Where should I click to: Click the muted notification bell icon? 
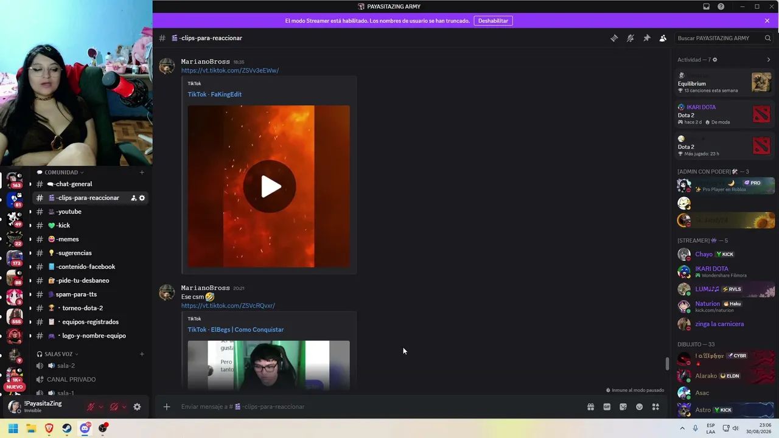631,38
